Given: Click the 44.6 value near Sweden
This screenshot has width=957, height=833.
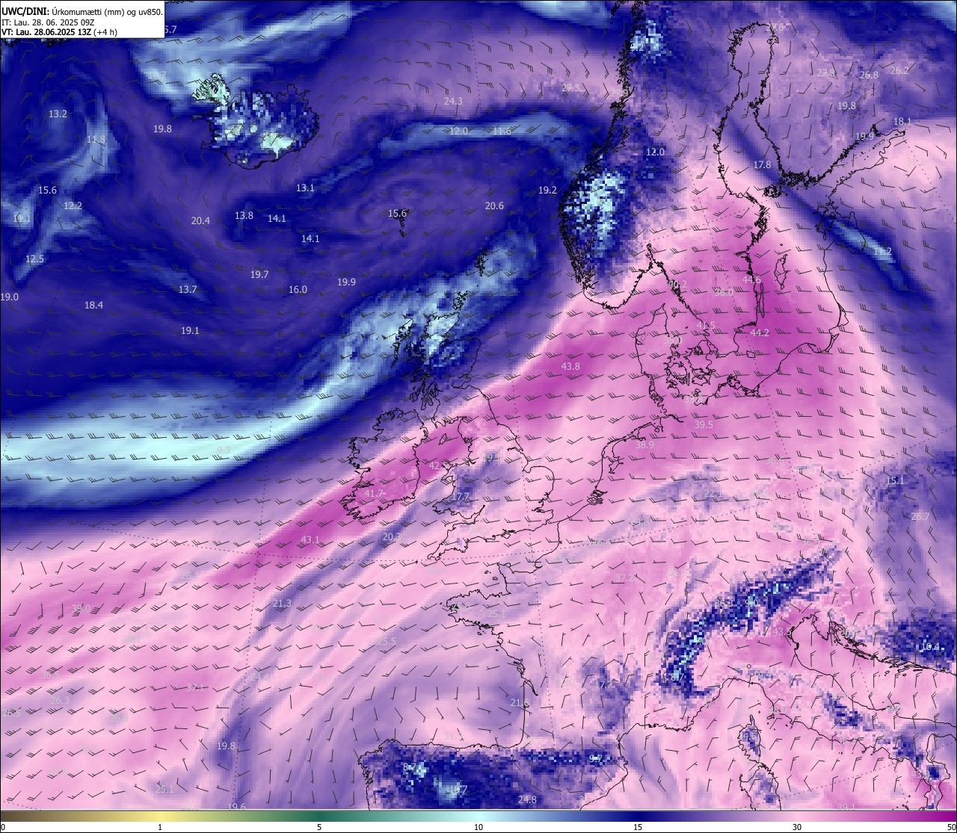Looking at the screenshot, I should pyautogui.click(x=751, y=280).
